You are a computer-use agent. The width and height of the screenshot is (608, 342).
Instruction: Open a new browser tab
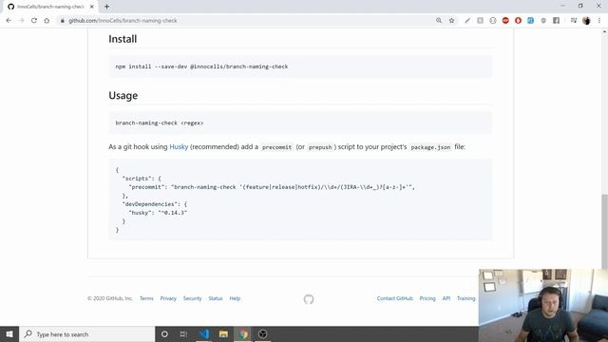(x=106, y=7)
